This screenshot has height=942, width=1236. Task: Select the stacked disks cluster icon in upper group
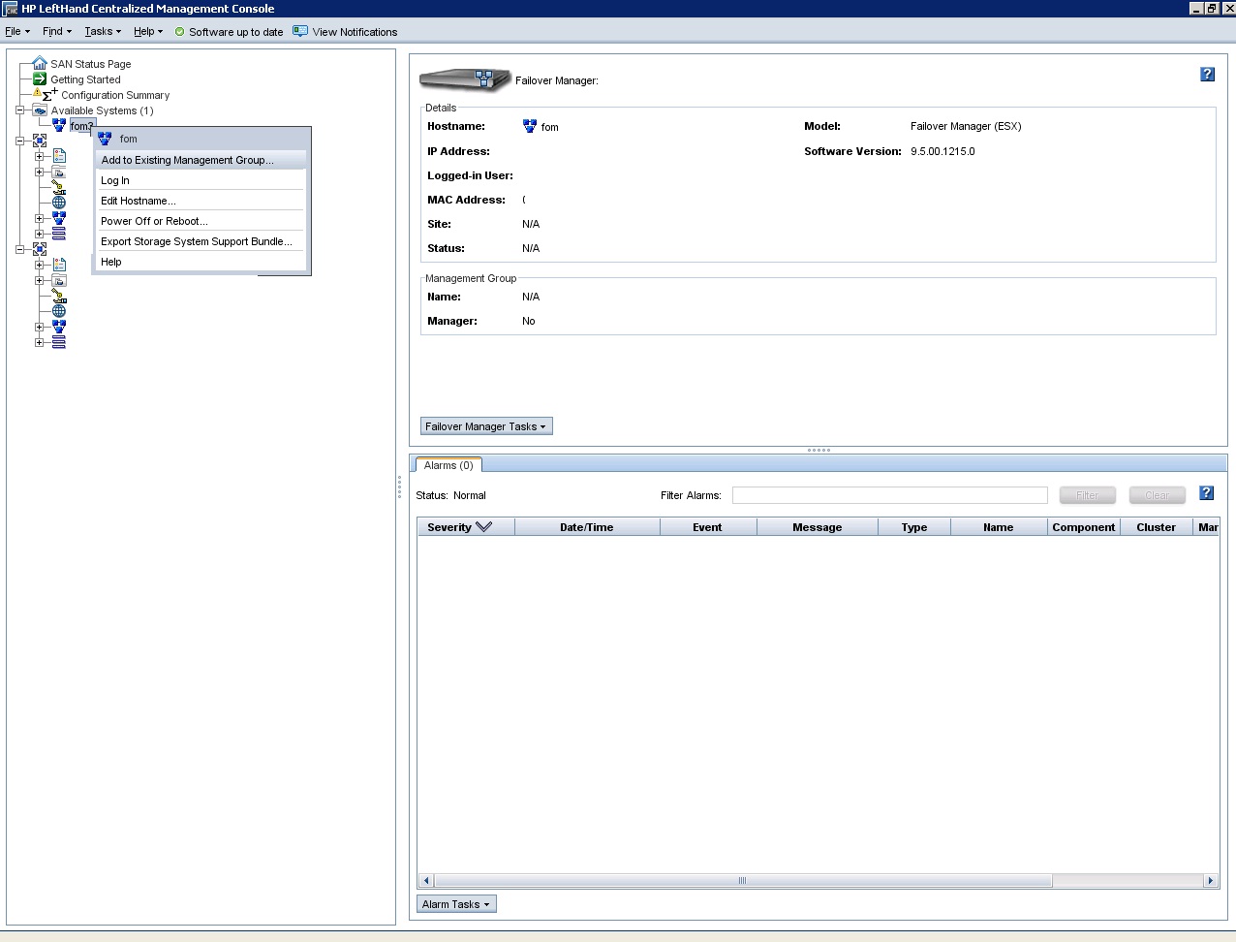[59, 234]
